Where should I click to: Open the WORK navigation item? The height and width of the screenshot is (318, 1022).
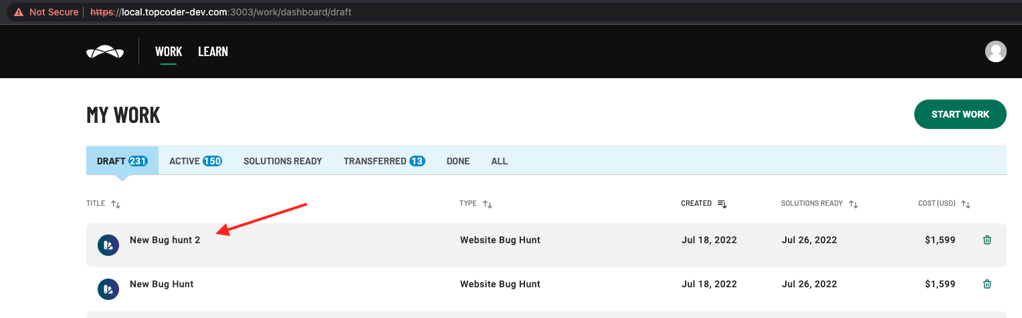pyautogui.click(x=169, y=51)
